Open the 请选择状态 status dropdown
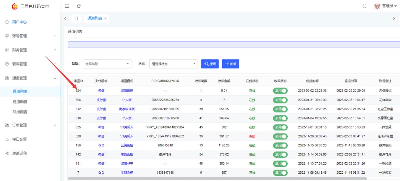The height and width of the screenshot is (181, 400). point(173,64)
